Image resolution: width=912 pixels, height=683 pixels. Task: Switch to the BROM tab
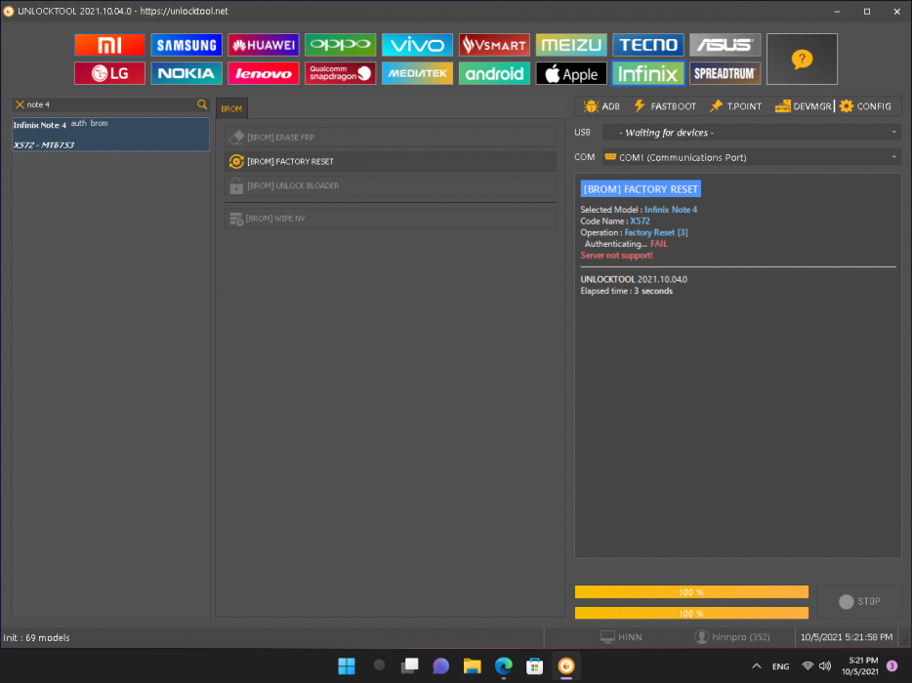point(231,108)
